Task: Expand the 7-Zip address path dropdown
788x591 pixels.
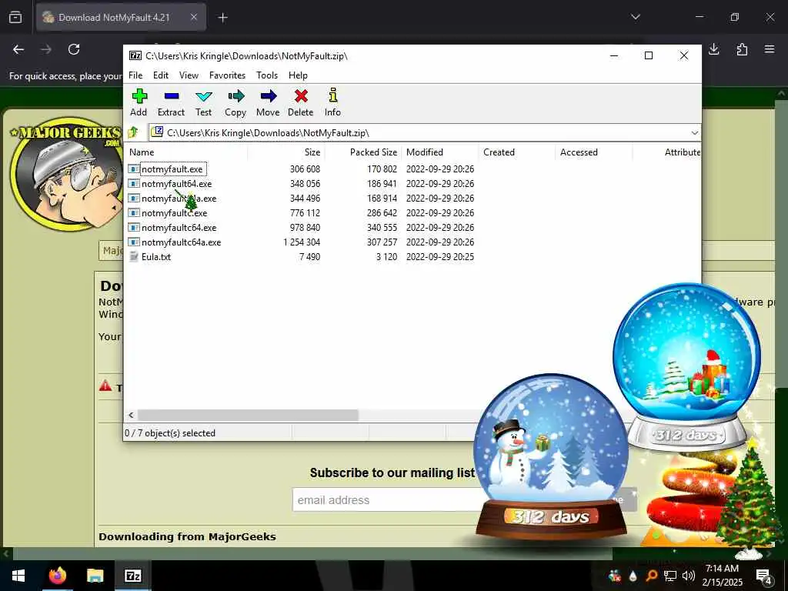Action: [x=695, y=132]
